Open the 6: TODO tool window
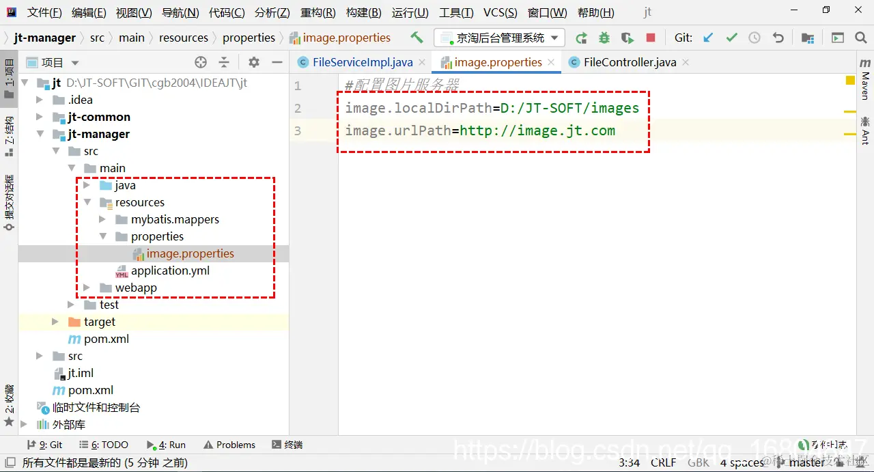Viewport: 874px width, 472px height. [102, 445]
